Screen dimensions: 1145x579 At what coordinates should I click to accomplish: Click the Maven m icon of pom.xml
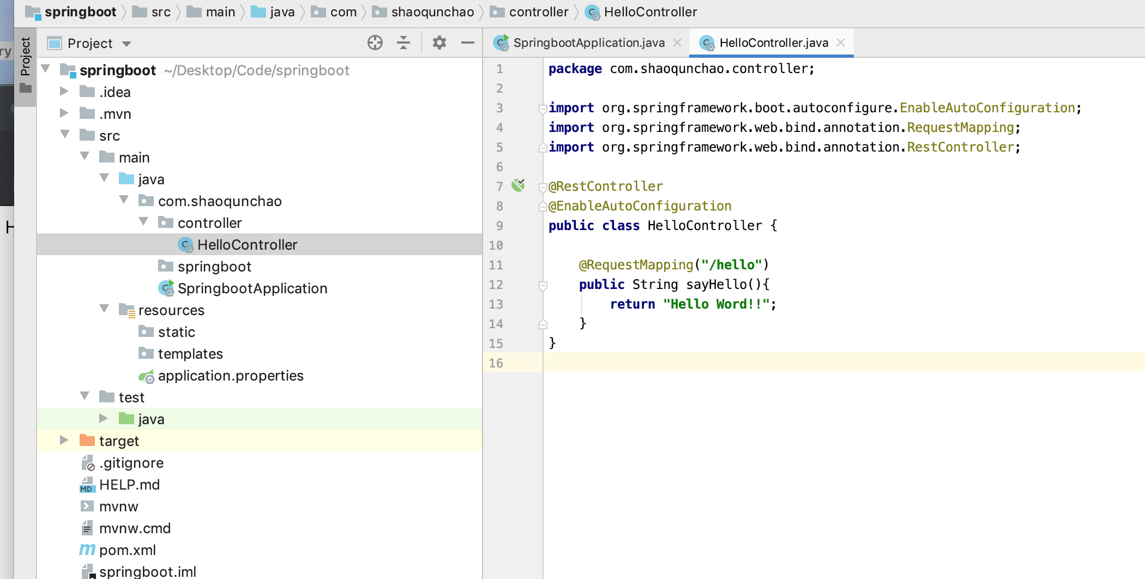pyautogui.click(x=87, y=550)
